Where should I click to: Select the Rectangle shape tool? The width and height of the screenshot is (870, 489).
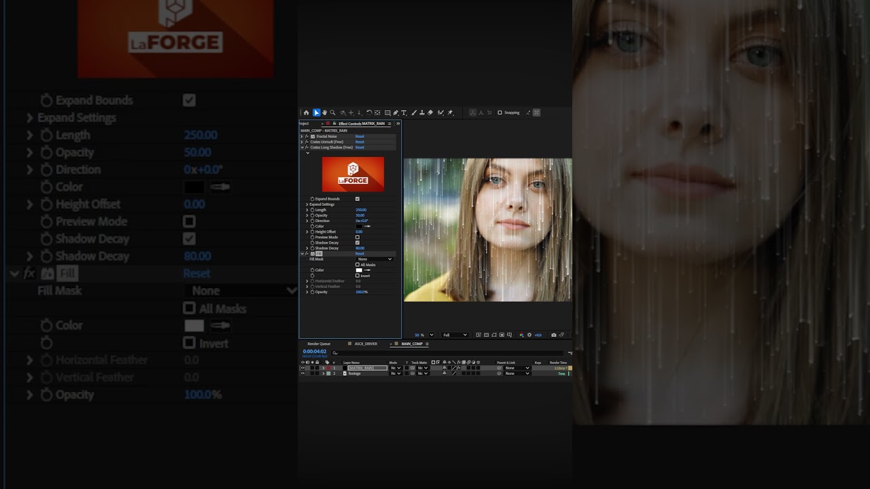(x=387, y=113)
